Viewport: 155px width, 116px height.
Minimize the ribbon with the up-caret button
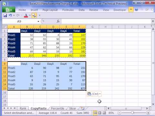[x=131, y=10]
